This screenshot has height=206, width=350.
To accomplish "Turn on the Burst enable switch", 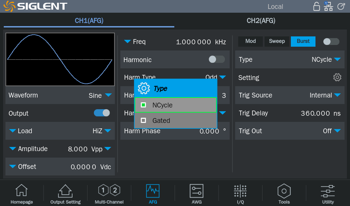I will [331, 42].
